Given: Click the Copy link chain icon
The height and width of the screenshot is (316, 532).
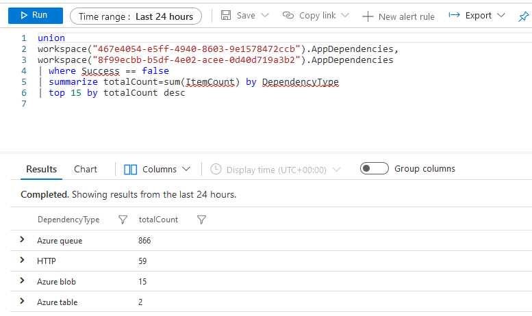Looking at the screenshot, I should (x=288, y=15).
